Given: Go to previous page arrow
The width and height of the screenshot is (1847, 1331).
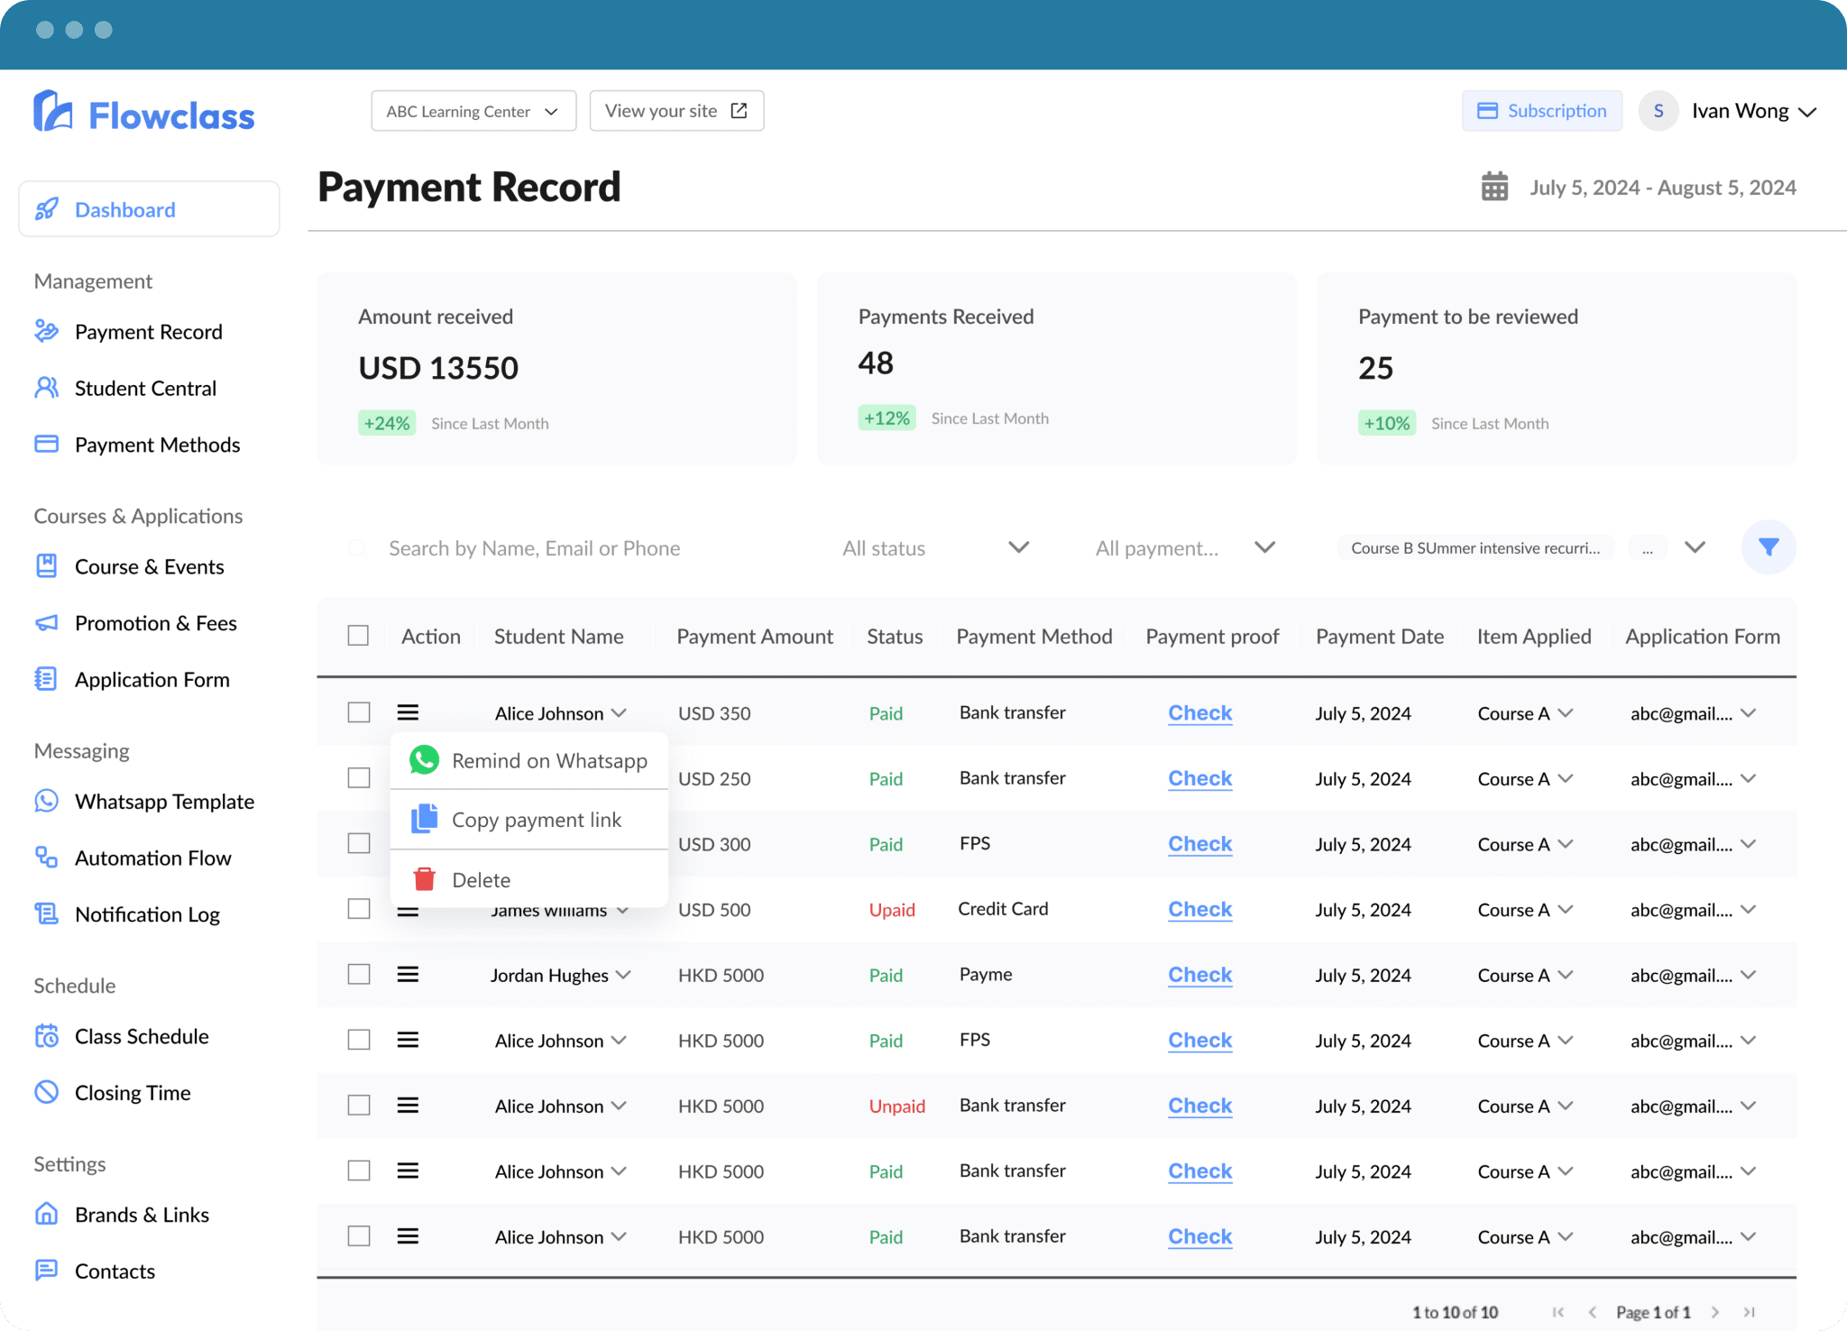Looking at the screenshot, I should pyautogui.click(x=1592, y=1312).
